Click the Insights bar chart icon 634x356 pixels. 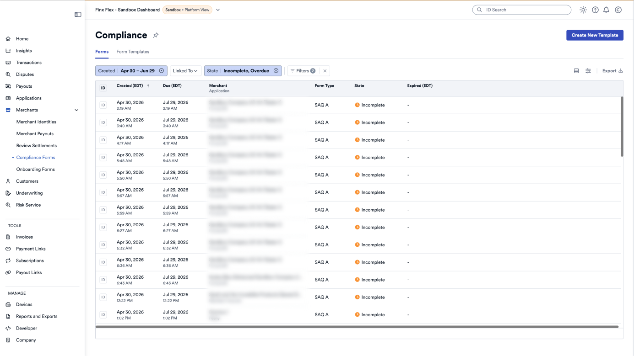coord(8,51)
